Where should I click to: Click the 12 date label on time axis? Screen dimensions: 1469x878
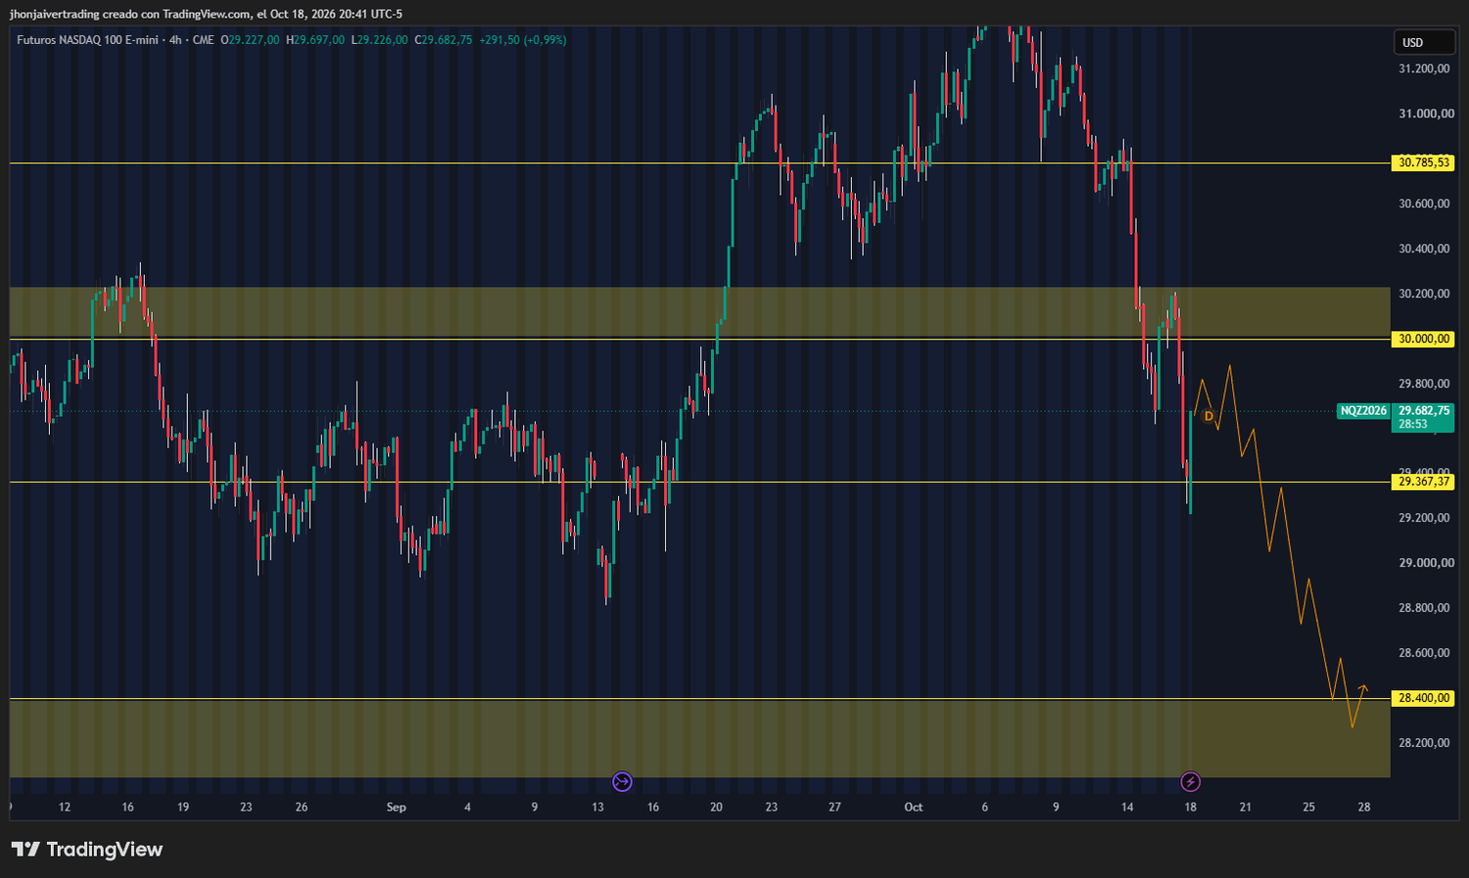65,808
